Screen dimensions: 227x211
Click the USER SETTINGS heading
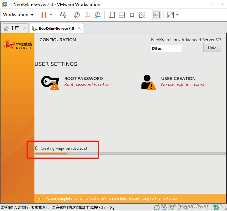click(56, 64)
